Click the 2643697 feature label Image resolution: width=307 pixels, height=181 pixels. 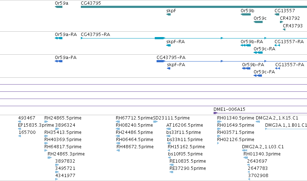[x=257, y=161]
